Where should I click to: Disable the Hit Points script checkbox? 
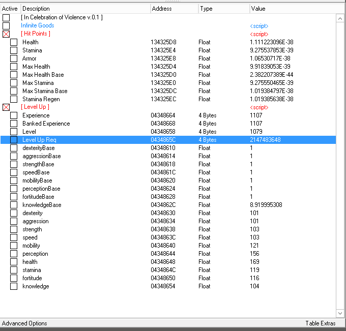(6, 34)
